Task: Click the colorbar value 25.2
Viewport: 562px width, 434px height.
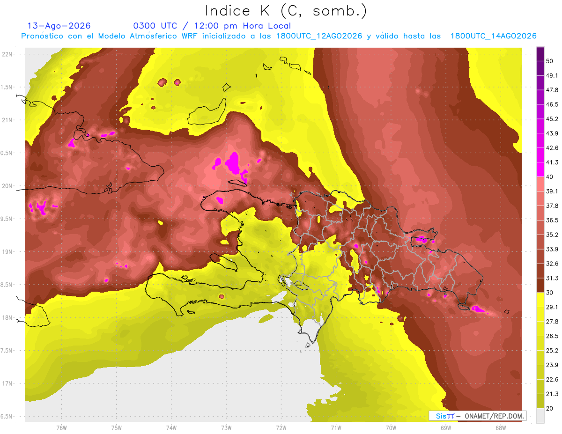Action: pyautogui.click(x=552, y=350)
